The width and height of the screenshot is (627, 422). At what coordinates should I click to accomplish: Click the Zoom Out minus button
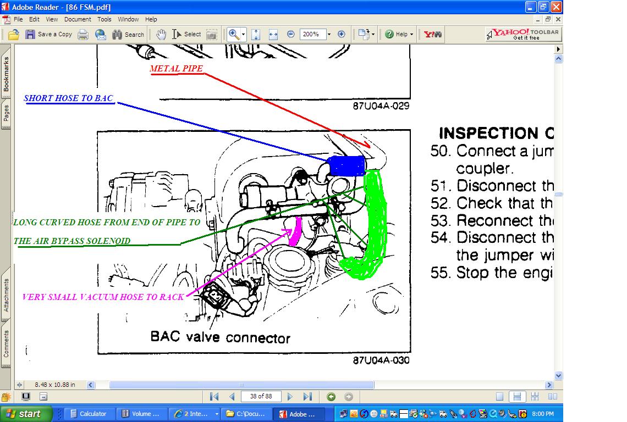click(x=291, y=35)
